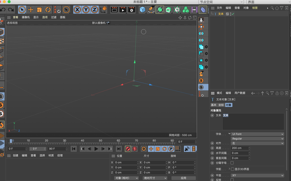Open the MoGraph cloner icon
The width and height of the screenshot is (291, 181).
click(x=186, y=10)
